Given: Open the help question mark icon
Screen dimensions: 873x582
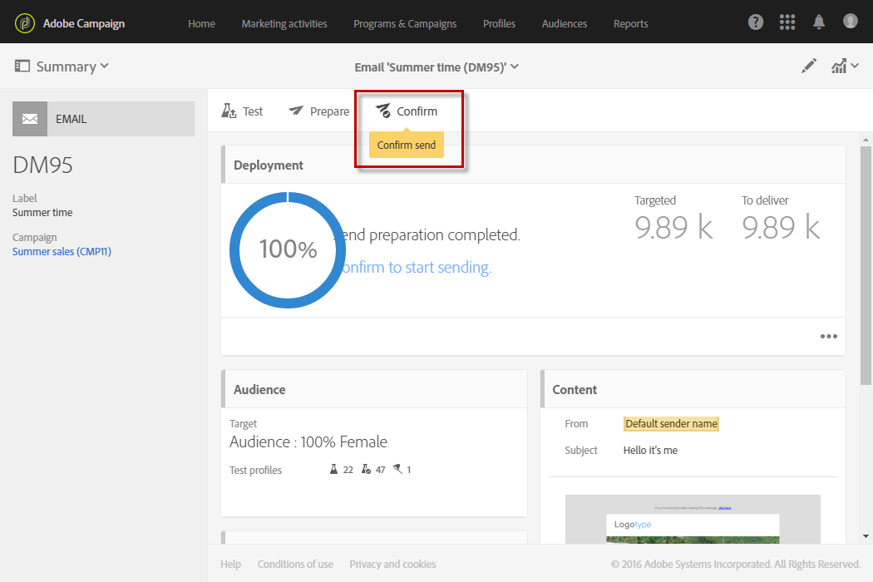Looking at the screenshot, I should click(756, 22).
